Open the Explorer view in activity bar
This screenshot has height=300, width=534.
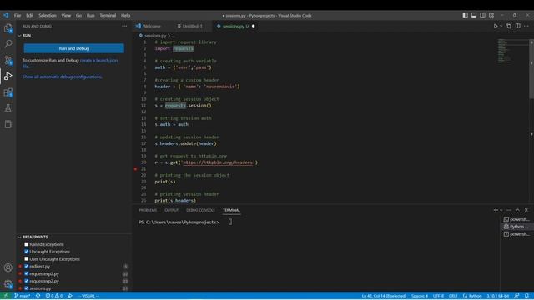(8, 28)
